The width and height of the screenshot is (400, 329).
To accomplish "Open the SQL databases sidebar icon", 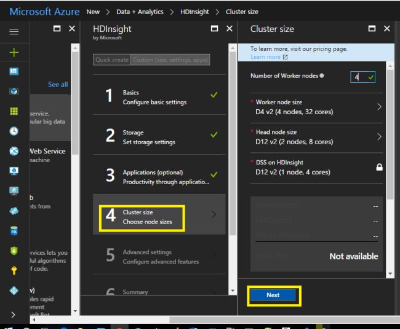I will point(14,231).
